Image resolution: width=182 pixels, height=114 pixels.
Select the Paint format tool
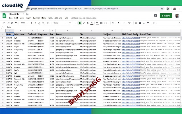[x=16, y=23]
